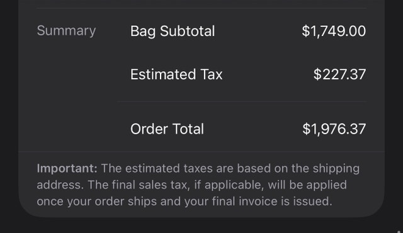
Task: Click the $1,976.37 order total amount
Action: (x=334, y=129)
